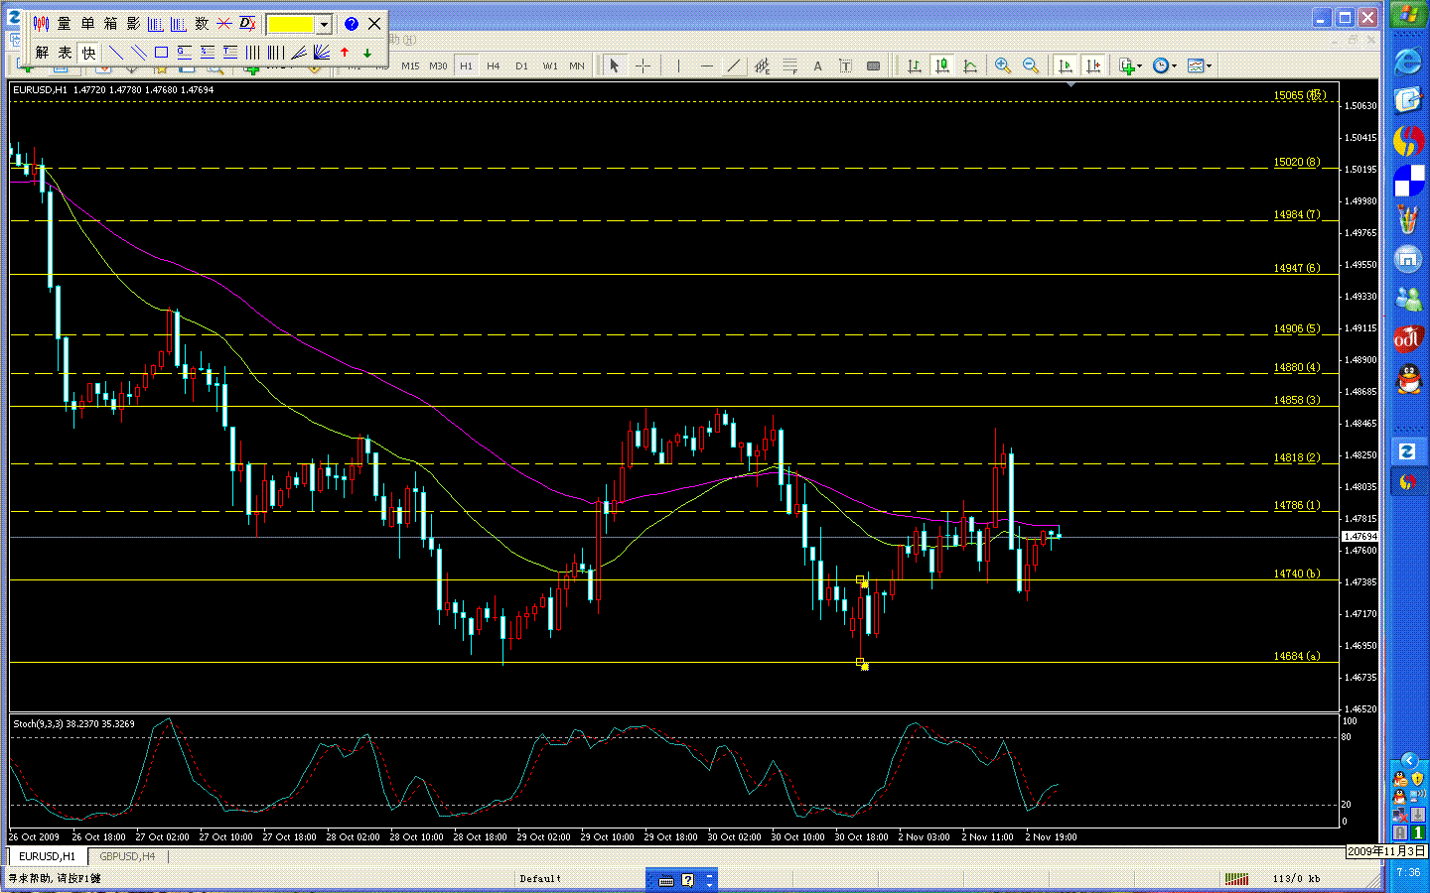This screenshot has width=1430, height=893.
Task: Switch chart to bar chart mode
Action: (x=915, y=65)
